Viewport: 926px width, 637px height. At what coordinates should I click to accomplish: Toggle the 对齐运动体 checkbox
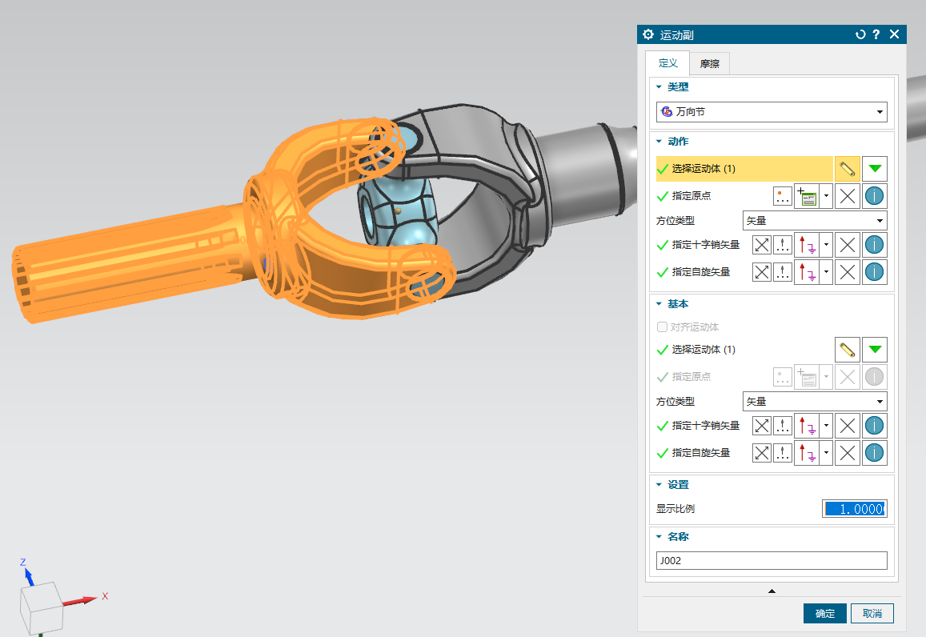(x=662, y=327)
